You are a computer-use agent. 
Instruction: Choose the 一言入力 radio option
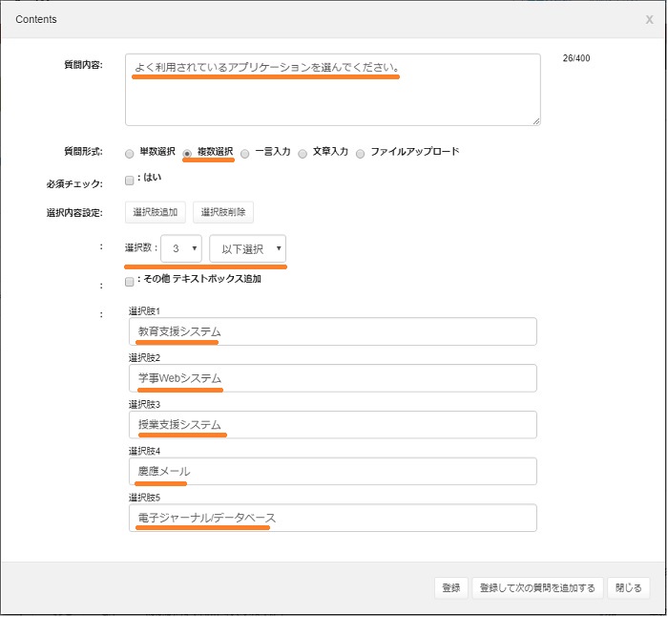(245, 153)
